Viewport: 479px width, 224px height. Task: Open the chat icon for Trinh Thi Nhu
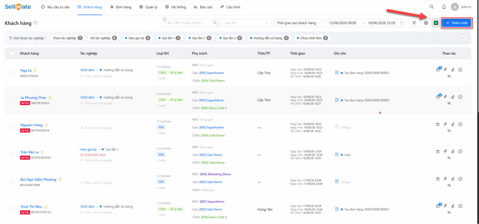pyautogui.click(x=460, y=206)
